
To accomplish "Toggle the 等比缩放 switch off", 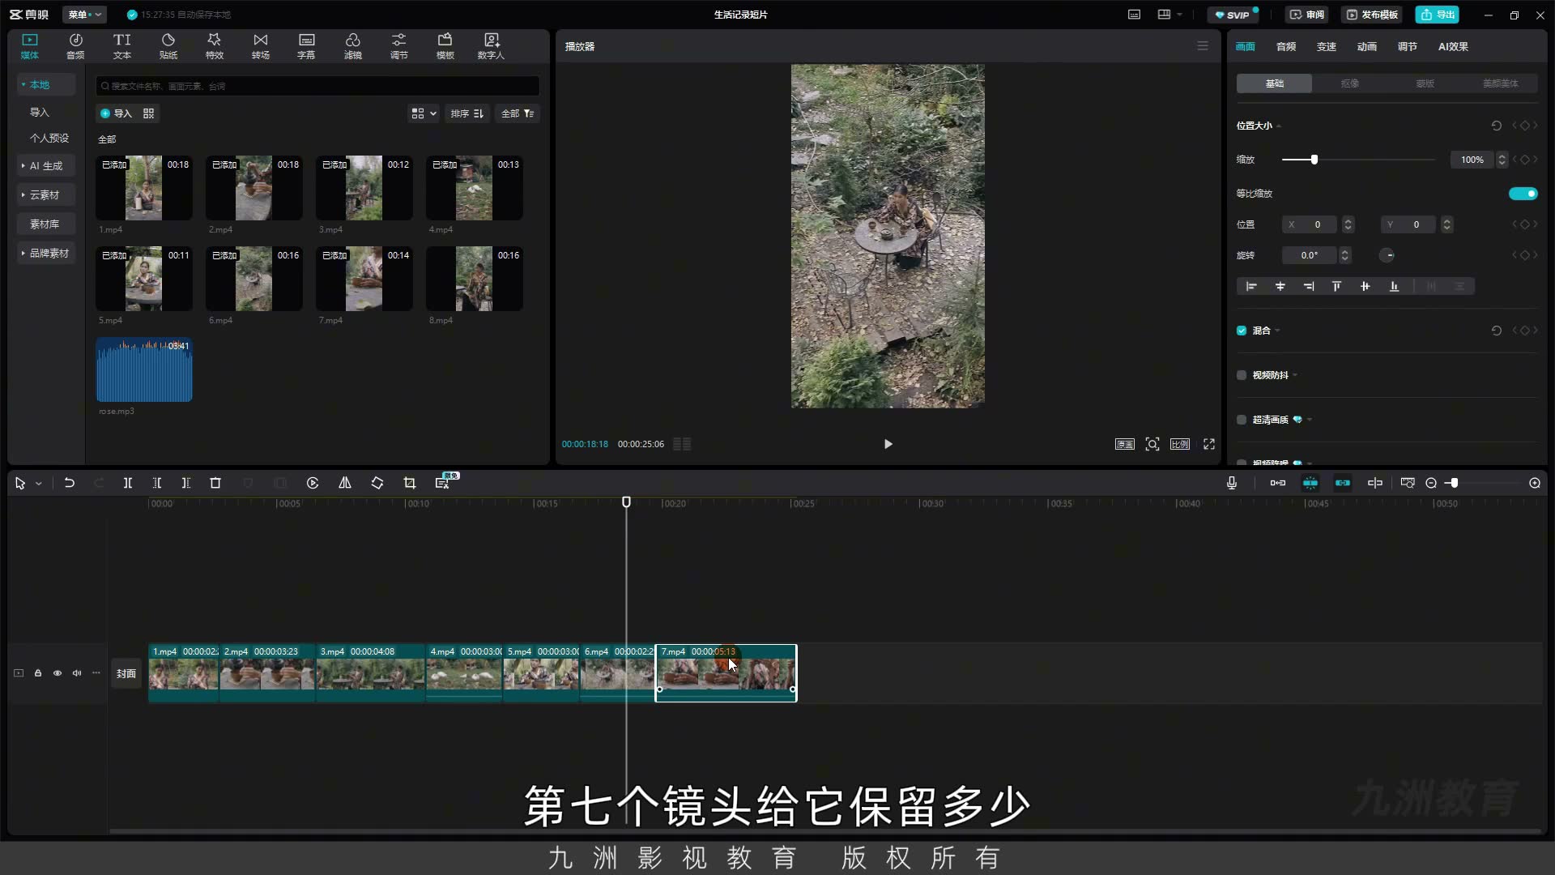I will tap(1523, 194).
